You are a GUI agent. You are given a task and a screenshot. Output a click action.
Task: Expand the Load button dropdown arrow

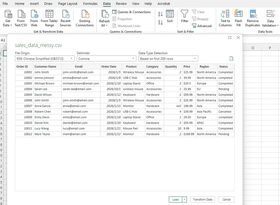point(184,199)
